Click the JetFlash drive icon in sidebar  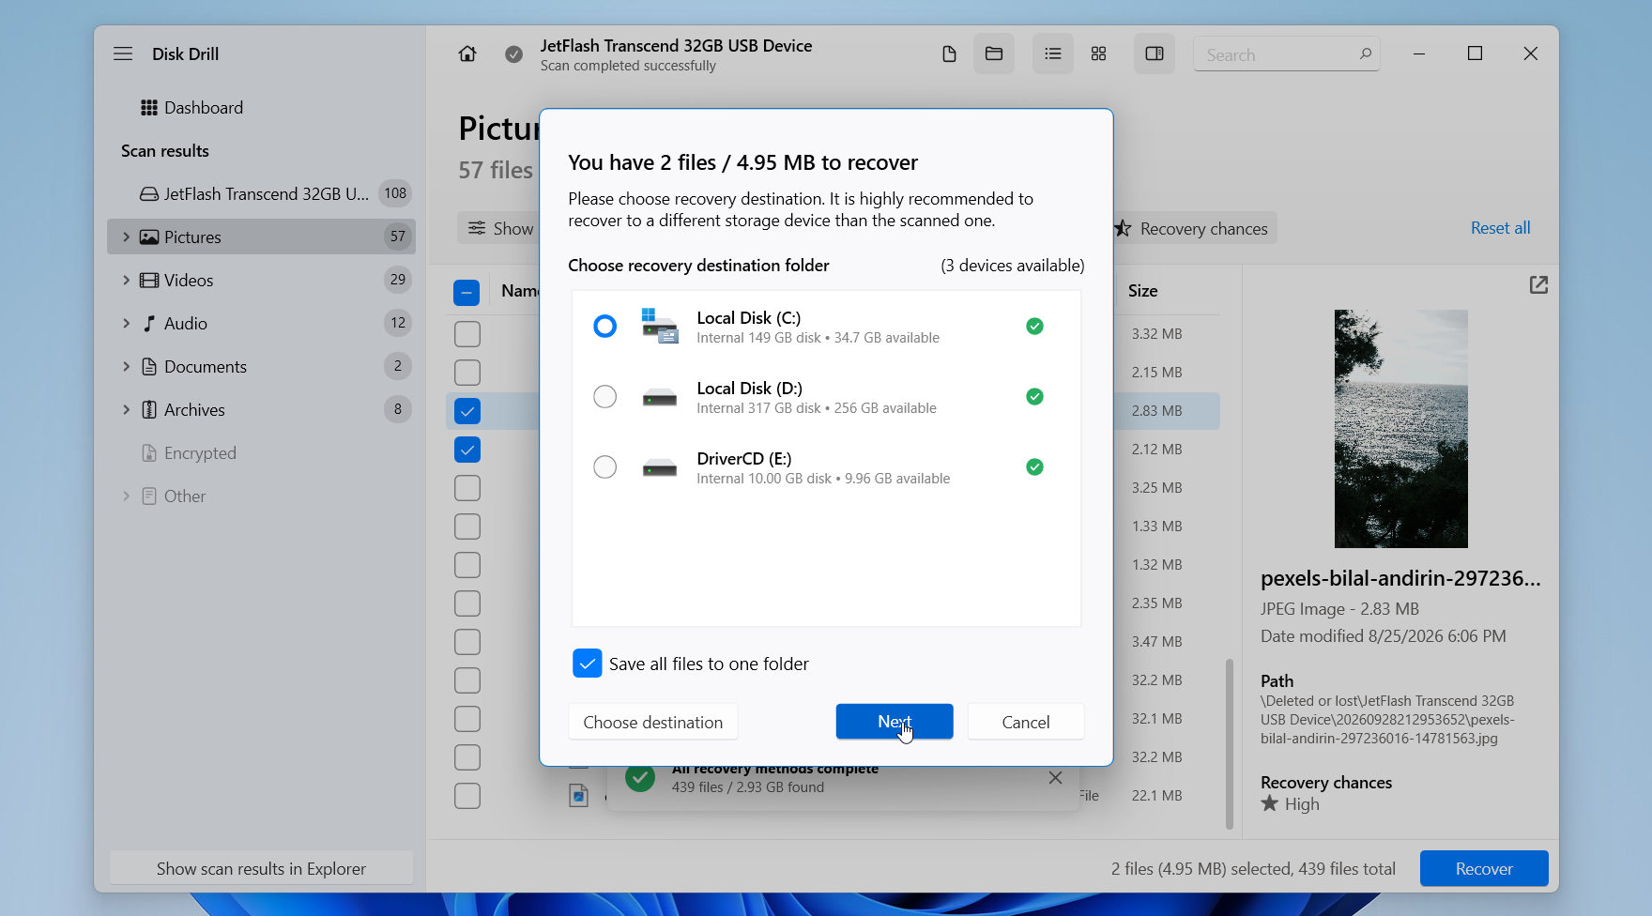149,194
